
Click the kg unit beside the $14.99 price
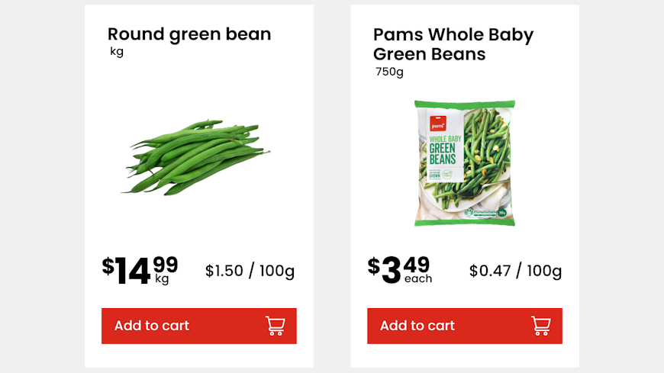[x=162, y=279]
